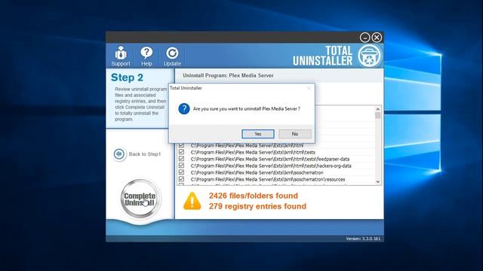Image resolution: width=483 pixels, height=271 pixels.
Task: Uncheck the html\tests folder checkbox
Action: point(181,152)
